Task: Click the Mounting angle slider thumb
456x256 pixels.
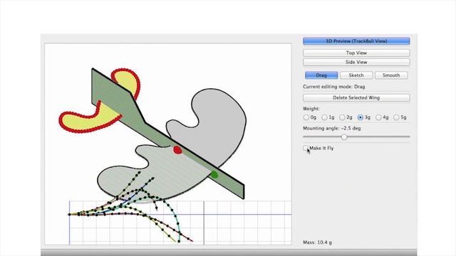Action: point(344,137)
